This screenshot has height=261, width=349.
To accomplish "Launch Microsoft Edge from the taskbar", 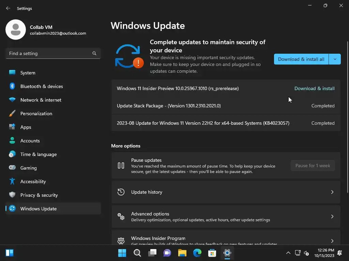I will point(197,253).
